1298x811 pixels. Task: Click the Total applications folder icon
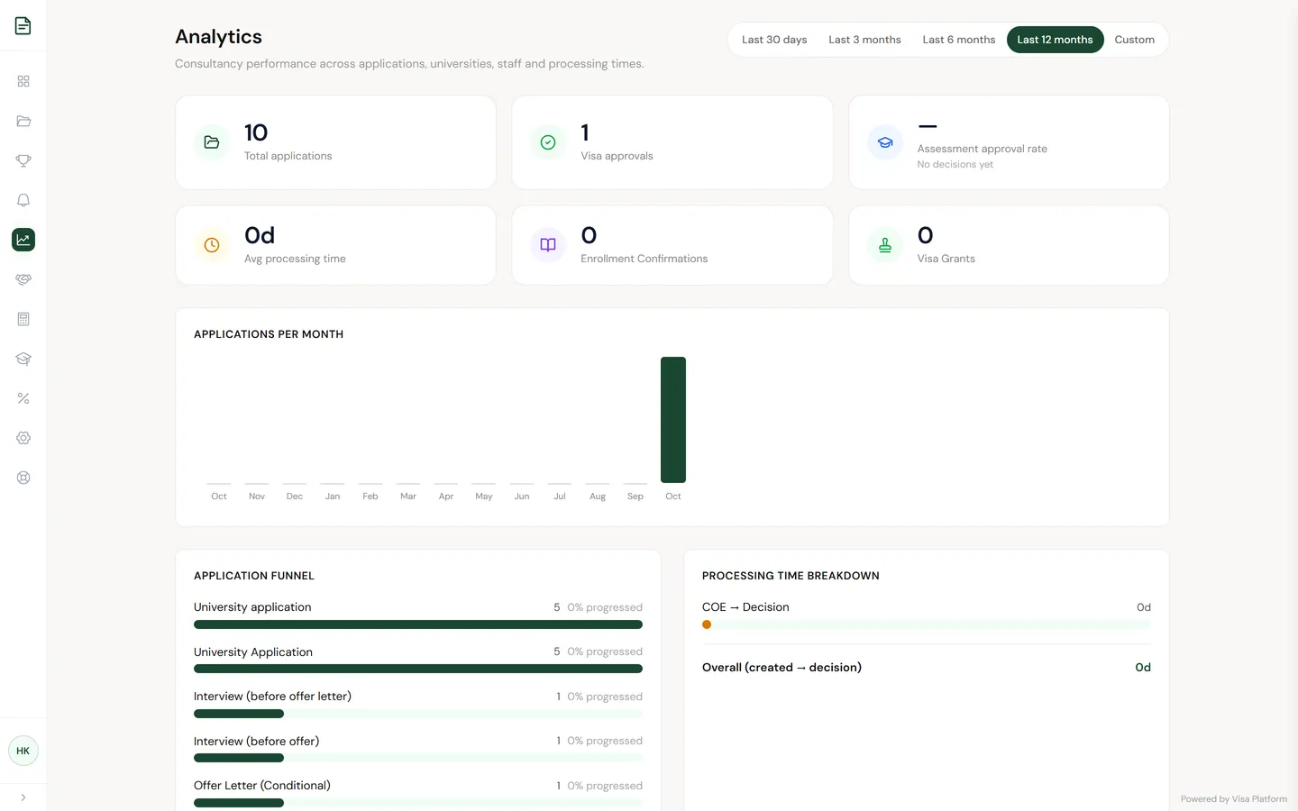tap(212, 142)
